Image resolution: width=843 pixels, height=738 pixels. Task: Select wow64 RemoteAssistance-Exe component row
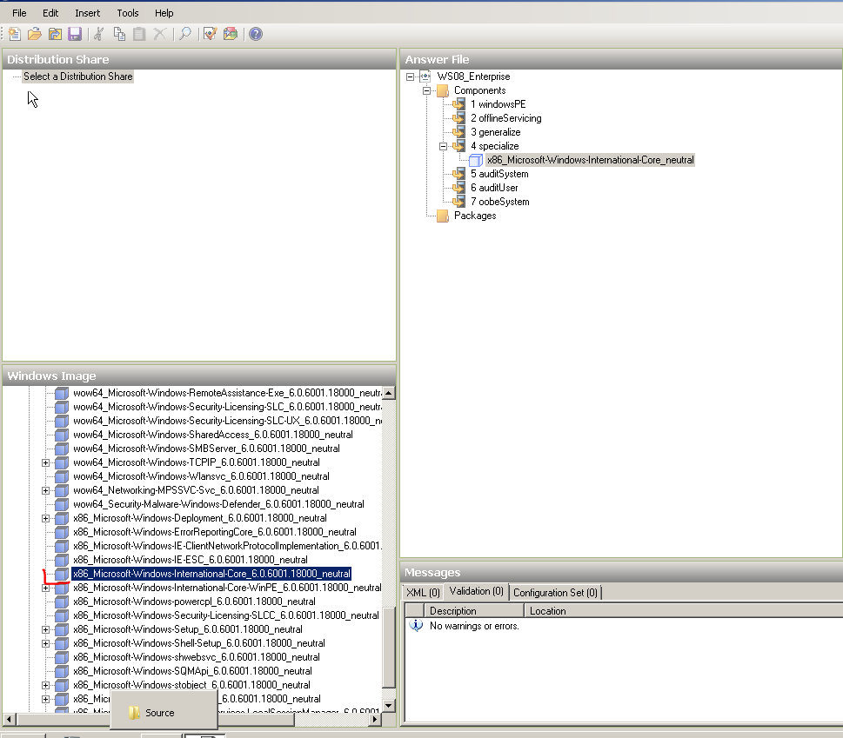pyautogui.click(x=227, y=393)
